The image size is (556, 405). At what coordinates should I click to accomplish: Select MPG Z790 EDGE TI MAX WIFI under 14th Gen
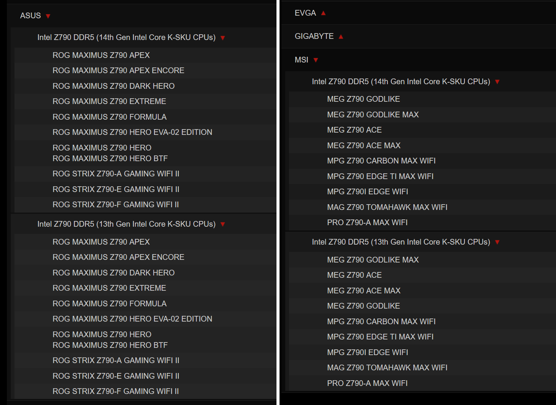[380, 176]
